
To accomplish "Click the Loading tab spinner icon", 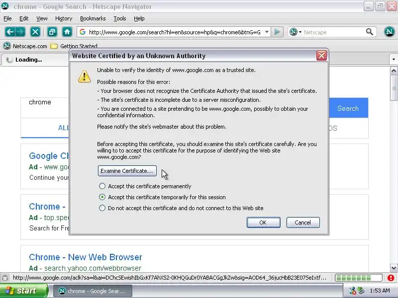I will coord(9,60).
